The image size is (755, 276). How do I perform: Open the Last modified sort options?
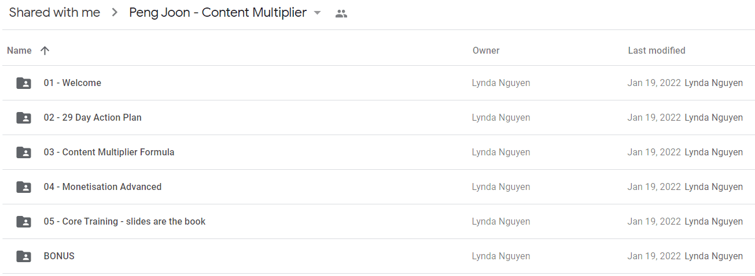point(657,51)
